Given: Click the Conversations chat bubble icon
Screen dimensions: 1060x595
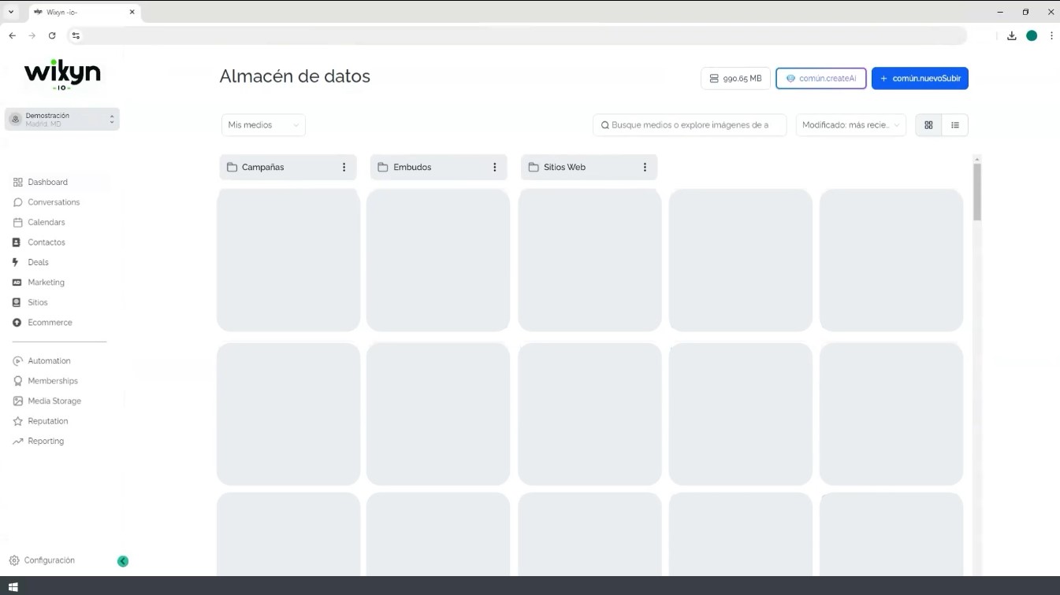Looking at the screenshot, I should [17, 202].
